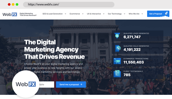Expand the UX & Interactive chevron

pyautogui.click(x=104, y=14)
